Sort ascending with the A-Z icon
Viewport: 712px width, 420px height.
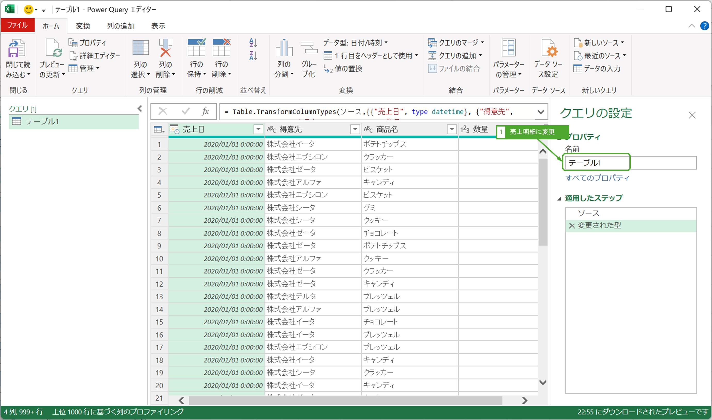pyautogui.click(x=253, y=43)
